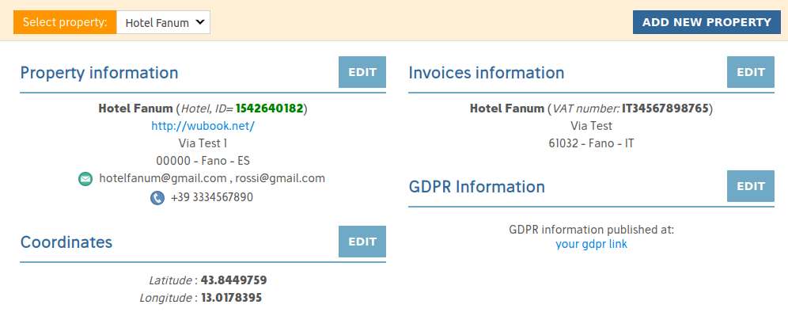Click the dropdown arrow next to Hotel Fanum

(x=199, y=22)
